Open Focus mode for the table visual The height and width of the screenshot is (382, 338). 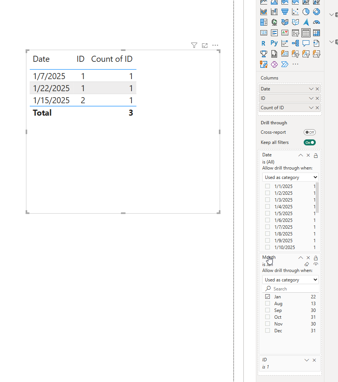205,45
